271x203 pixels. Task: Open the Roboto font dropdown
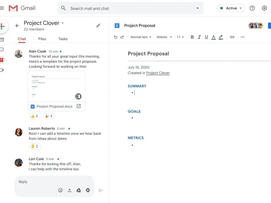[x=164, y=37]
